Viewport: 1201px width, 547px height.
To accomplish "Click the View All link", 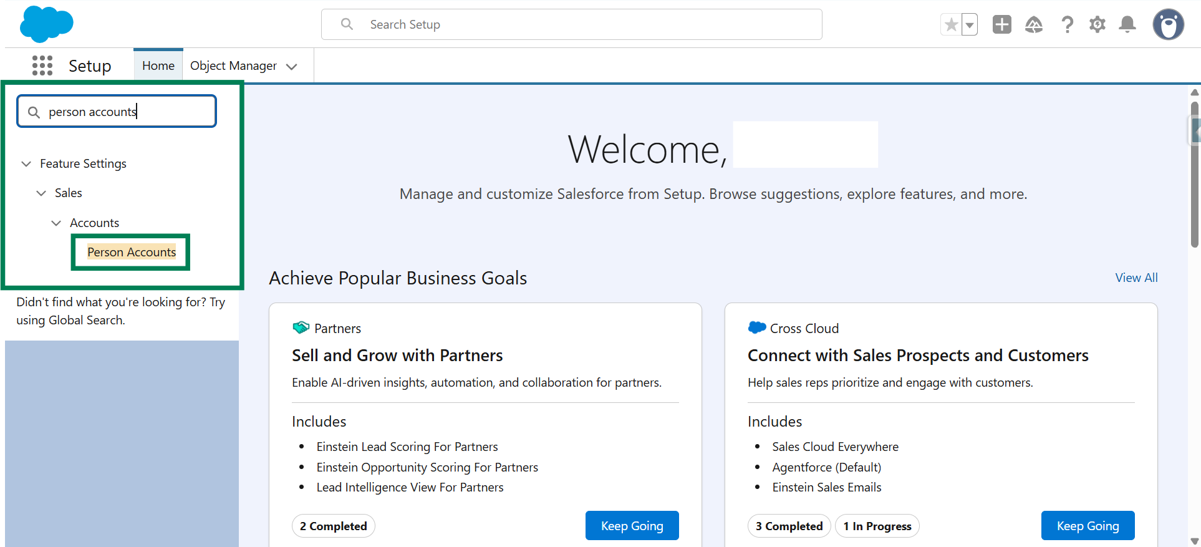I will pyautogui.click(x=1136, y=278).
